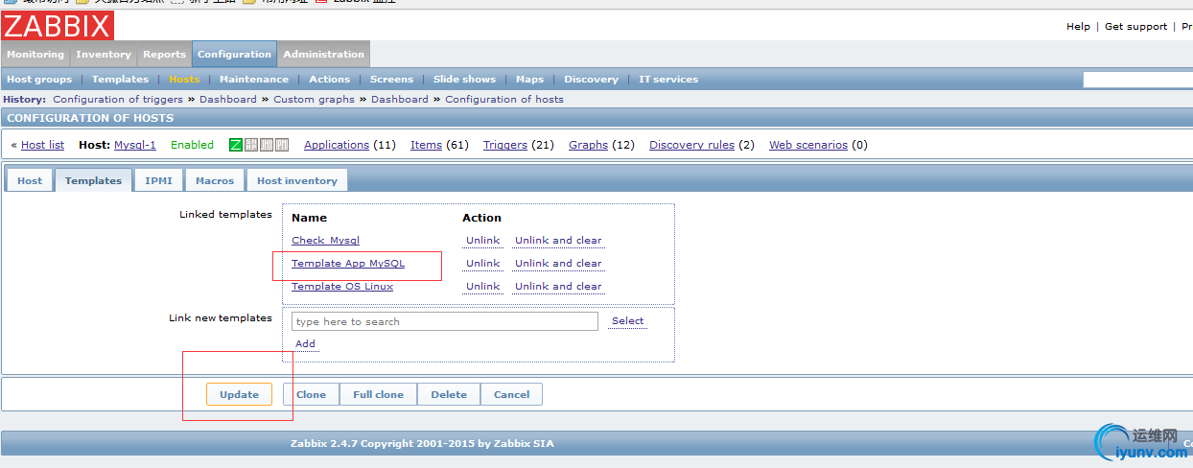This screenshot has width=1193, height=468.
Task: Open Maintenance submenu item
Action: (x=254, y=80)
